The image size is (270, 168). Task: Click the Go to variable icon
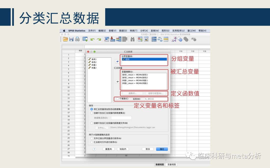pyautogui.click(x=112, y=39)
